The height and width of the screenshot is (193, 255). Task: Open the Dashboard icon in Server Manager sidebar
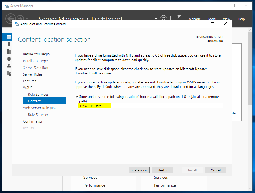click(9, 37)
